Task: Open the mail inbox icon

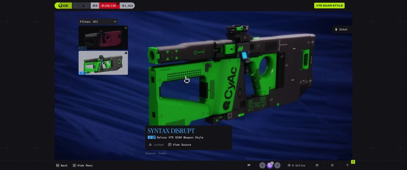Action: 317,165
